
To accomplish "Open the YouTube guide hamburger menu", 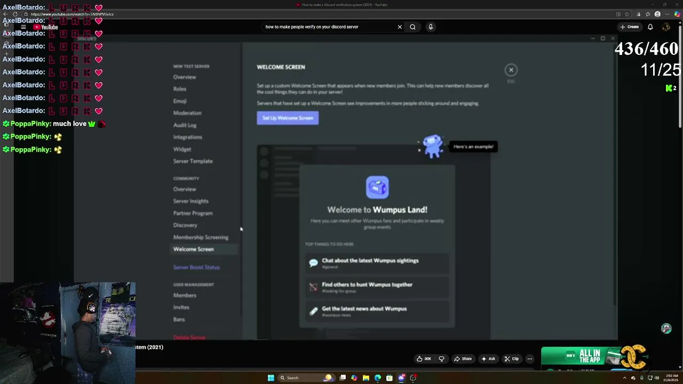I will [x=23, y=27].
